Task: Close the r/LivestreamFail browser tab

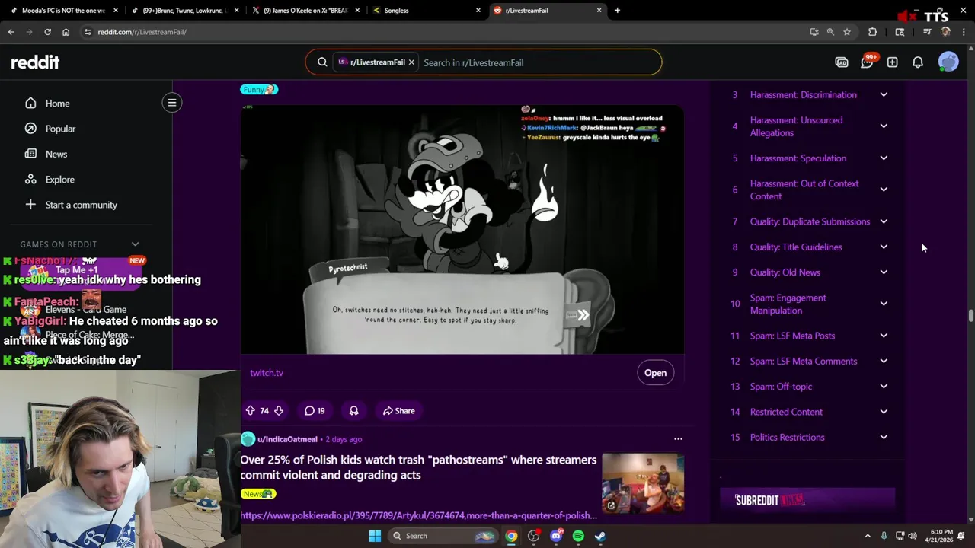Action: (x=599, y=11)
